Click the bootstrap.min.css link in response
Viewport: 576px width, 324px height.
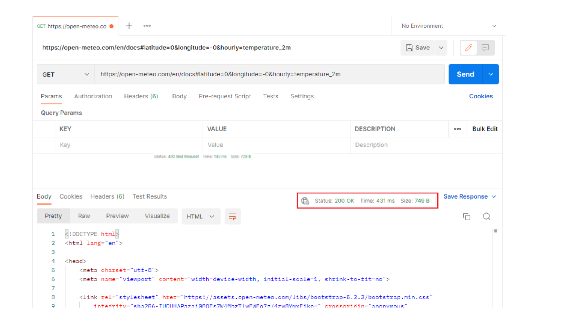(307, 297)
